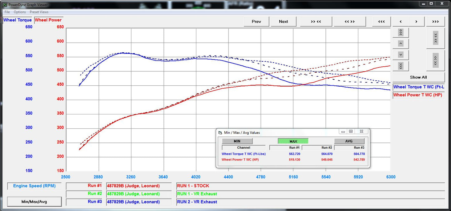Open the Preset Views menu
Screen dimensions: 451x211
39,12
